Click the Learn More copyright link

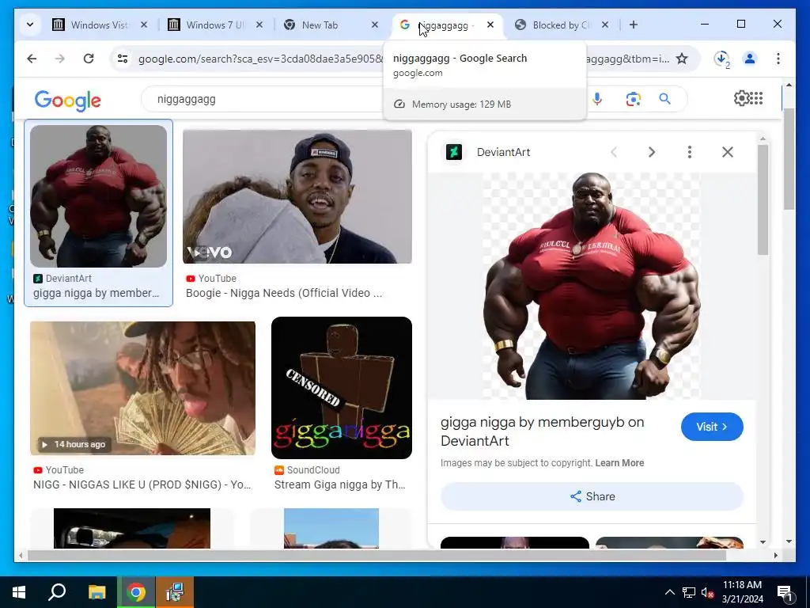coord(619,462)
